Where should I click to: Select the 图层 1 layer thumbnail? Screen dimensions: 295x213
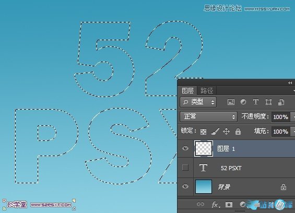(x=204, y=148)
